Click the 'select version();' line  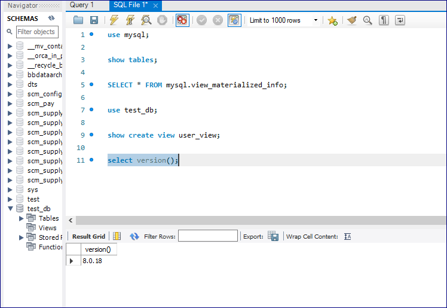point(143,160)
